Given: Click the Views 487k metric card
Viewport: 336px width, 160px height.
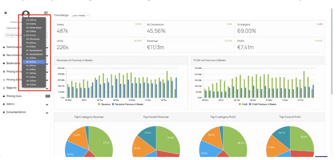Looking at the screenshot, I should [99, 28].
